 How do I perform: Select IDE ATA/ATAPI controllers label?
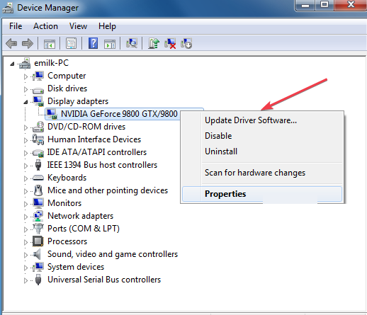point(97,152)
